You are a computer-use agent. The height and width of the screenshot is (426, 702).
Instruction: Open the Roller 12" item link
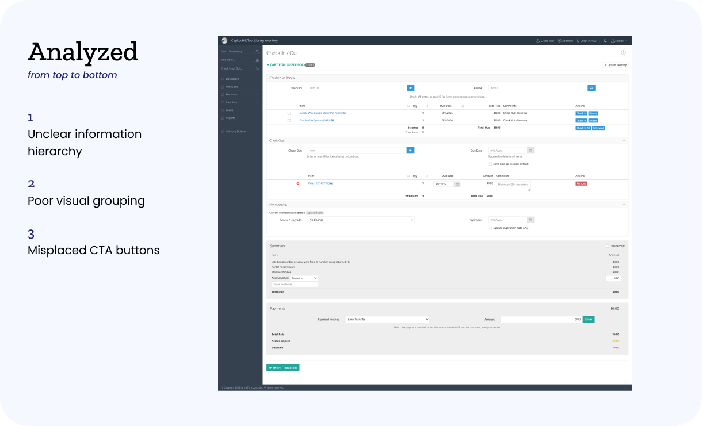[318, 183]
